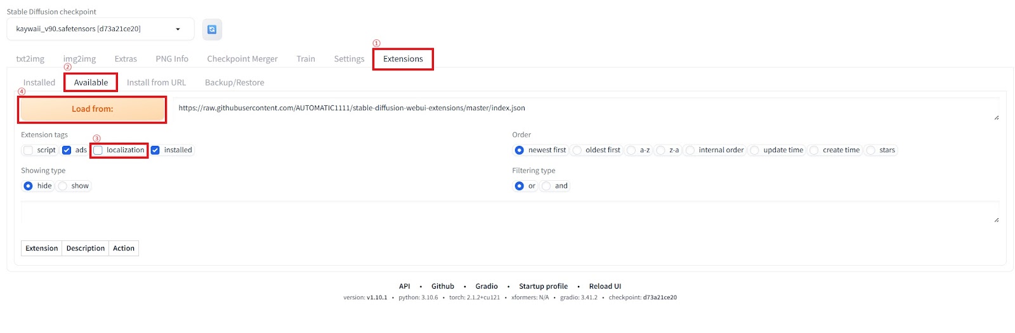Click the extension index URL field
Screen dimensions: 1015x333
[x=584, y=108]
